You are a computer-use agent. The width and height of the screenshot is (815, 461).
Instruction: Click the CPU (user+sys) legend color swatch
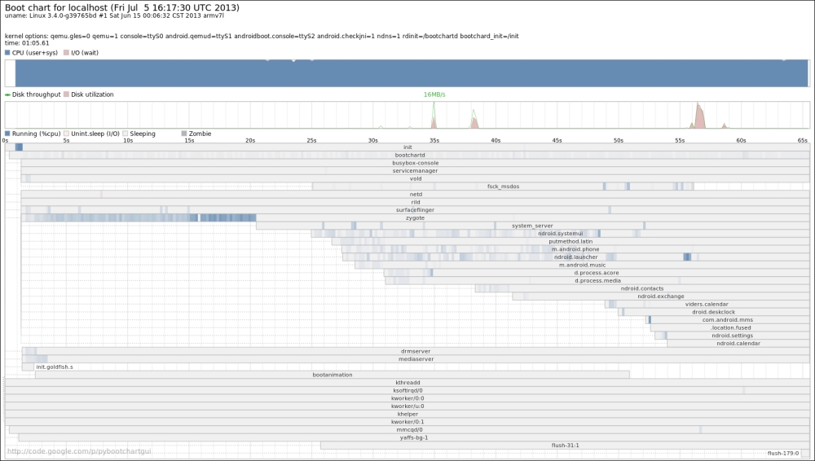pos(7,52)
